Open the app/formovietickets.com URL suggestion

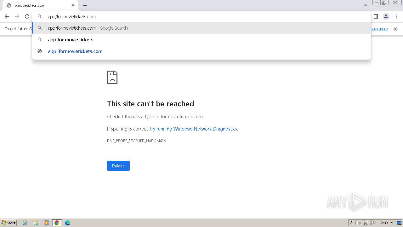coord(201,51)
